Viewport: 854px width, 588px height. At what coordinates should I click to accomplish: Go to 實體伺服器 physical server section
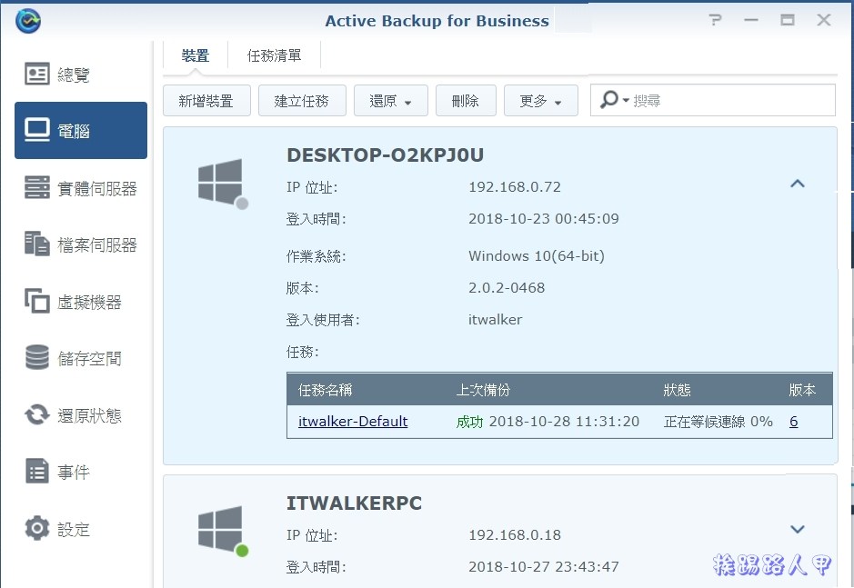pos(81,188)
